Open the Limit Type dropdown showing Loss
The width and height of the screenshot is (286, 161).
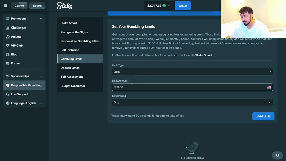(x=192, y=72)
